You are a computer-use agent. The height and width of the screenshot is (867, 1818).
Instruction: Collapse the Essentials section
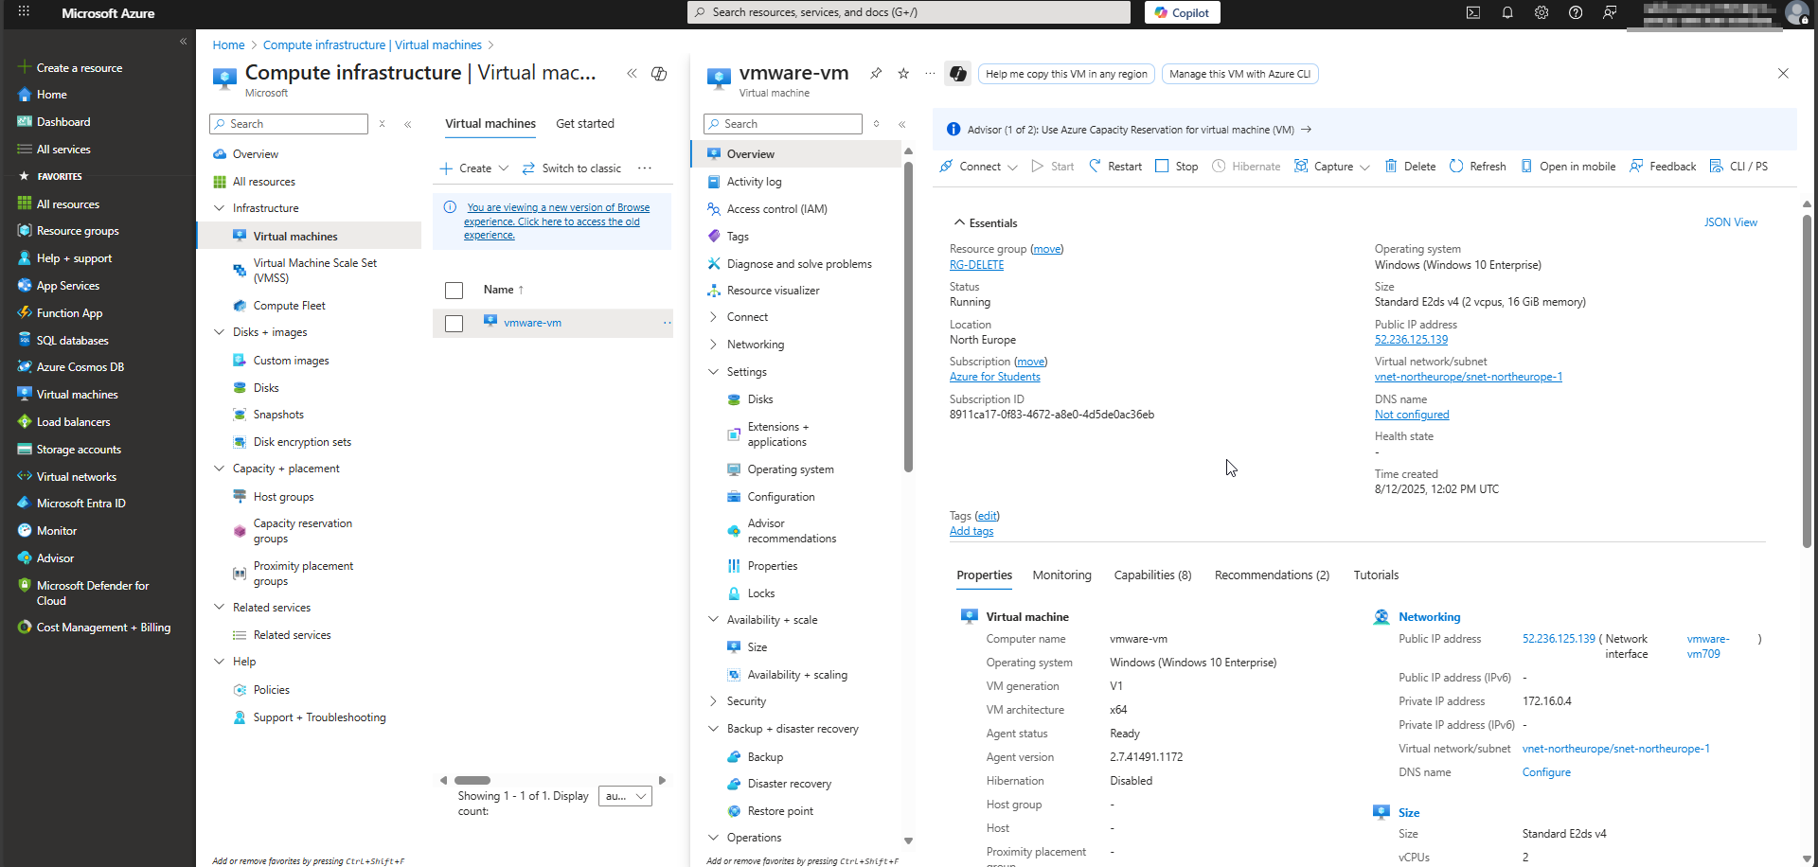click(x=959, y=223)
